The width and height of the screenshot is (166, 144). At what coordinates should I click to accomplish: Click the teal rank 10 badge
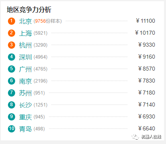[12, 129]
